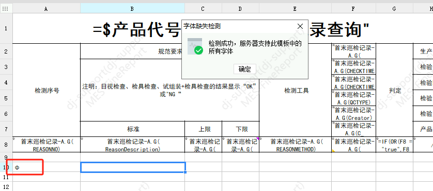The height and width of the screenshot is (191, 433).
Task: Click the 检测成功 dialog message
Action: point(255,47)
